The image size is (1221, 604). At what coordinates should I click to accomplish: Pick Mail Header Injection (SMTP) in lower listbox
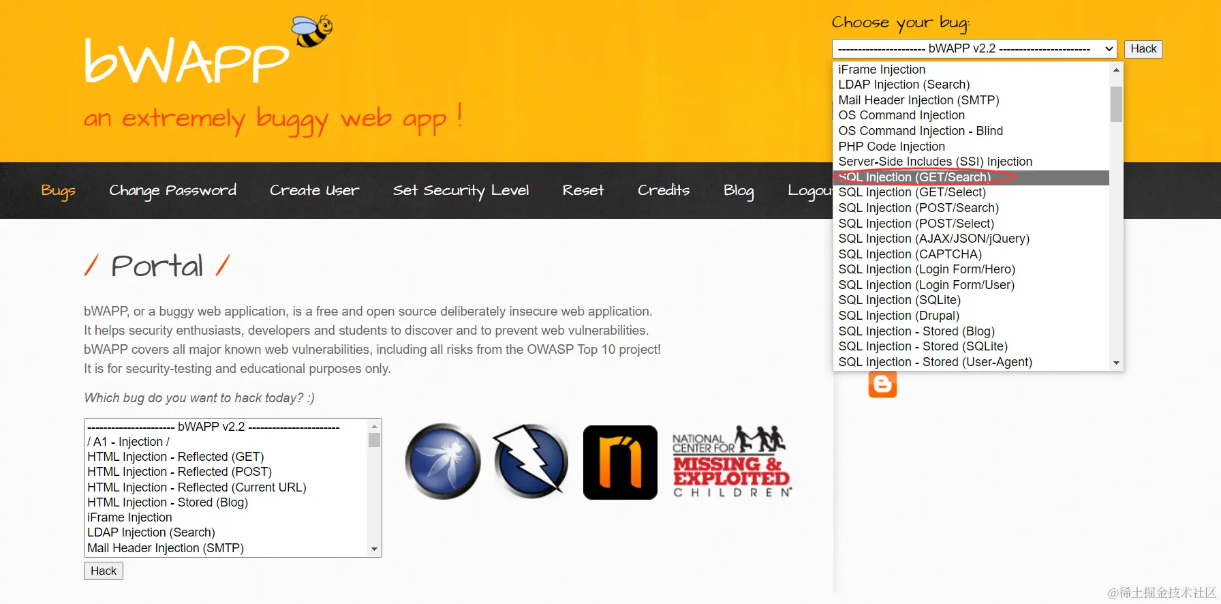[226, 548]
